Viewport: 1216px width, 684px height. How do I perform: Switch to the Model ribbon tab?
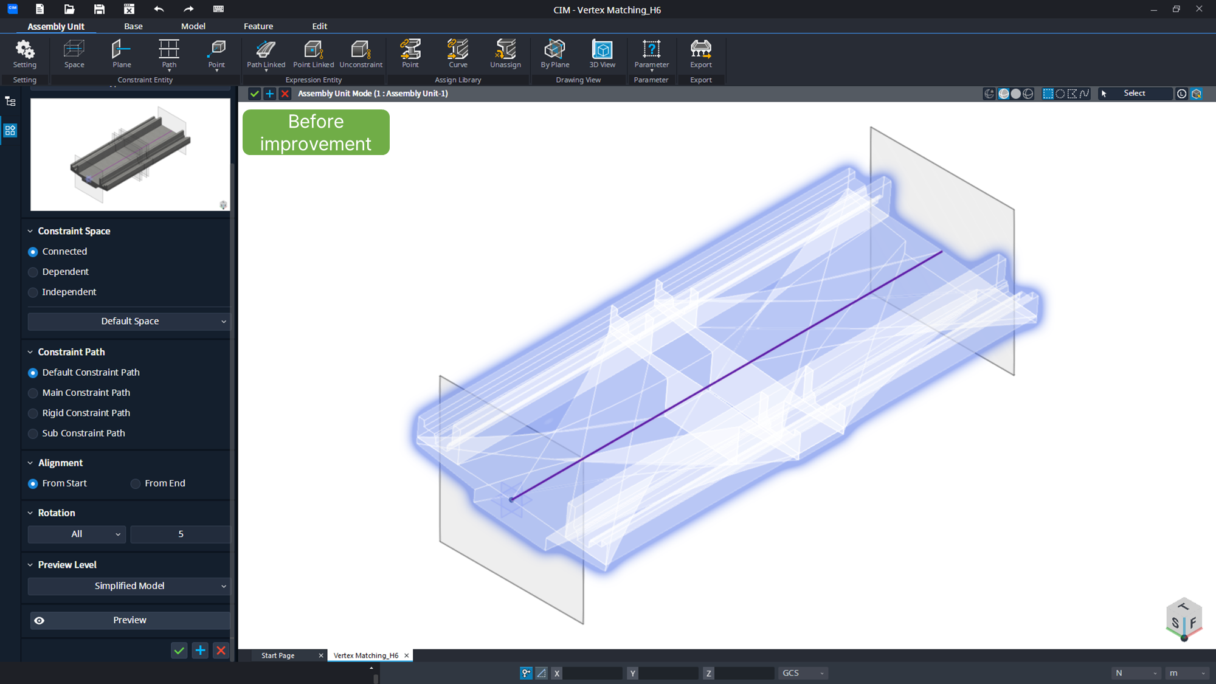193,26
